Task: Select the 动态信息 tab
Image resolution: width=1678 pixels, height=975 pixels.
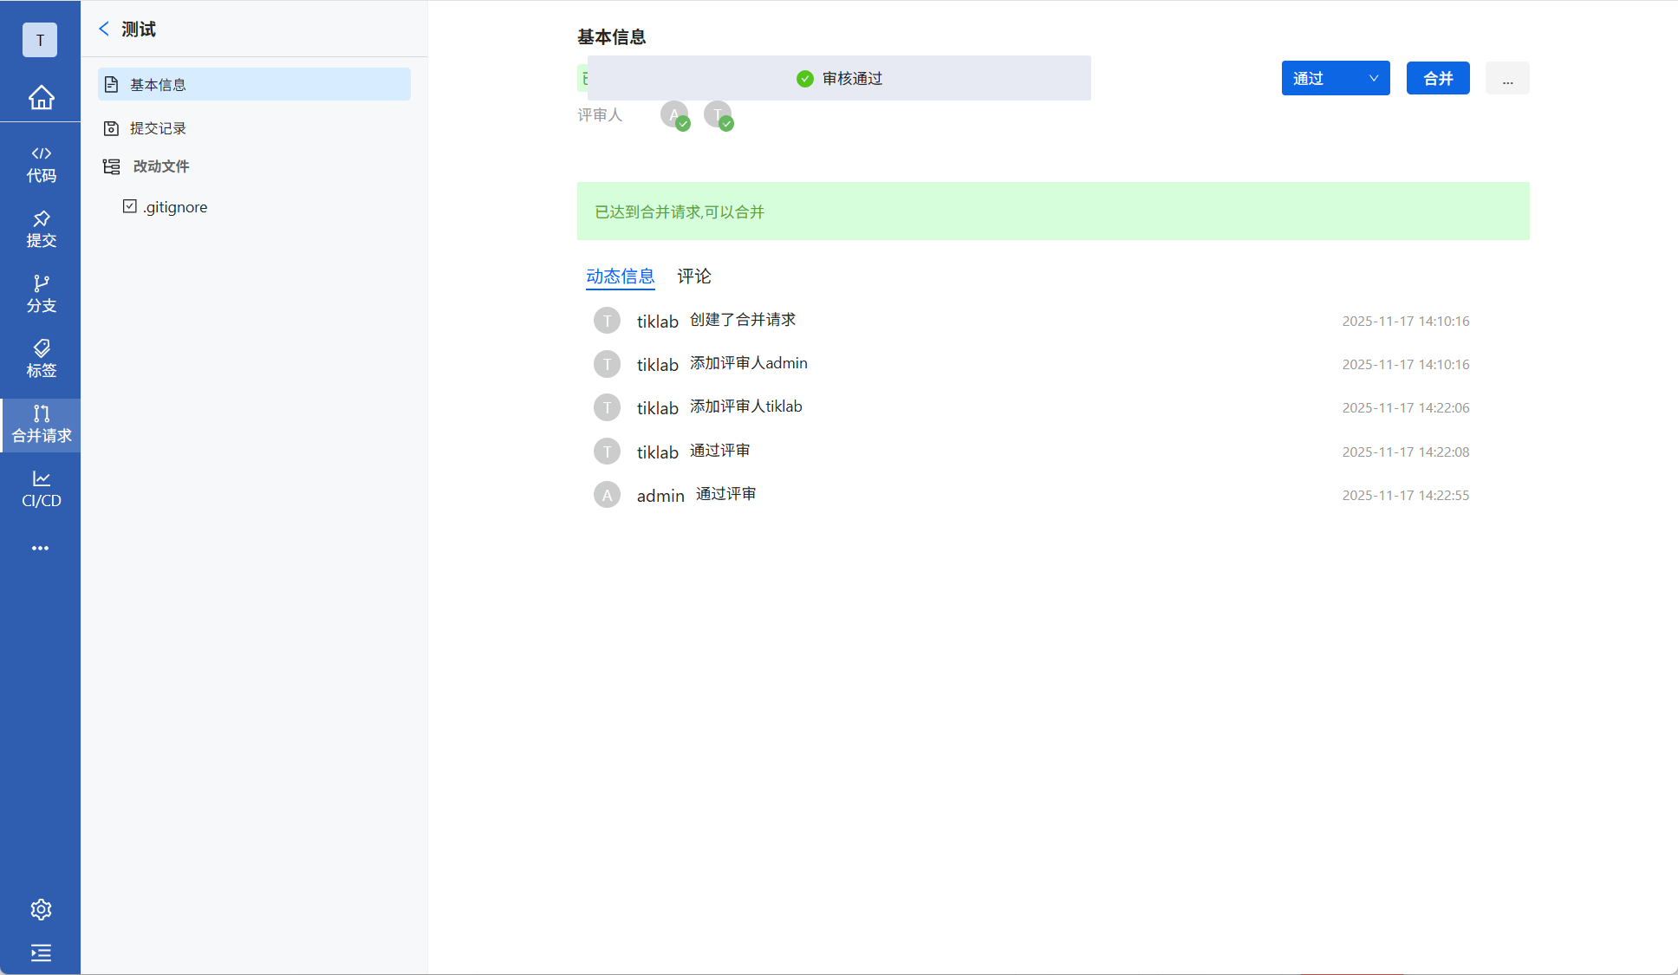Action: point(620,276)
